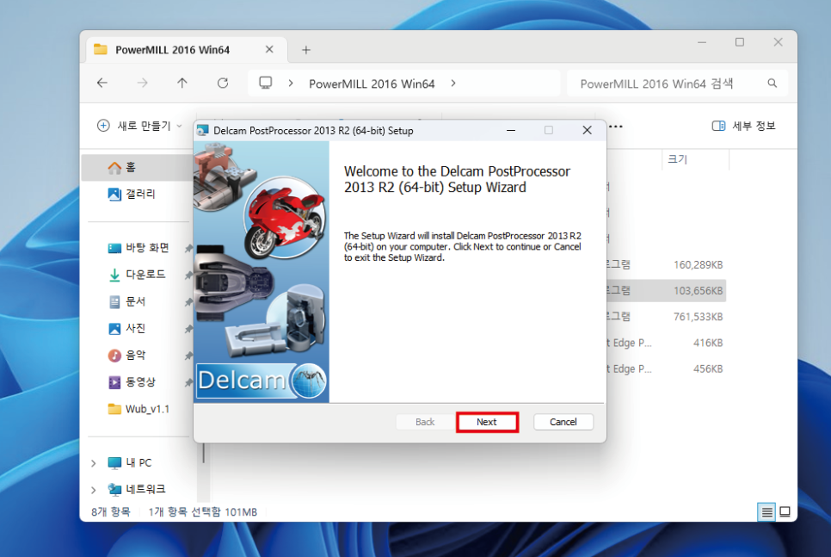Maximize the File Explorer window

coord(739,42)
